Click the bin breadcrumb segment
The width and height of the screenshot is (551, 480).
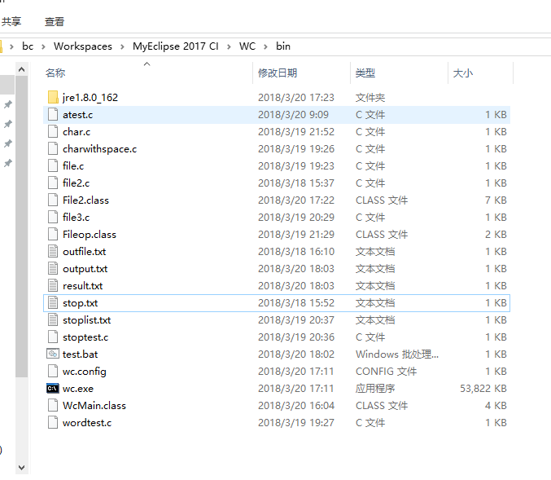(283, 46)
